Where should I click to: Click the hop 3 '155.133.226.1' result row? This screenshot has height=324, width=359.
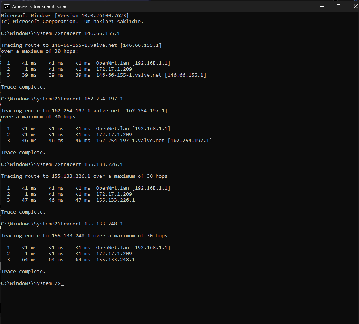[x=71, y=200]
